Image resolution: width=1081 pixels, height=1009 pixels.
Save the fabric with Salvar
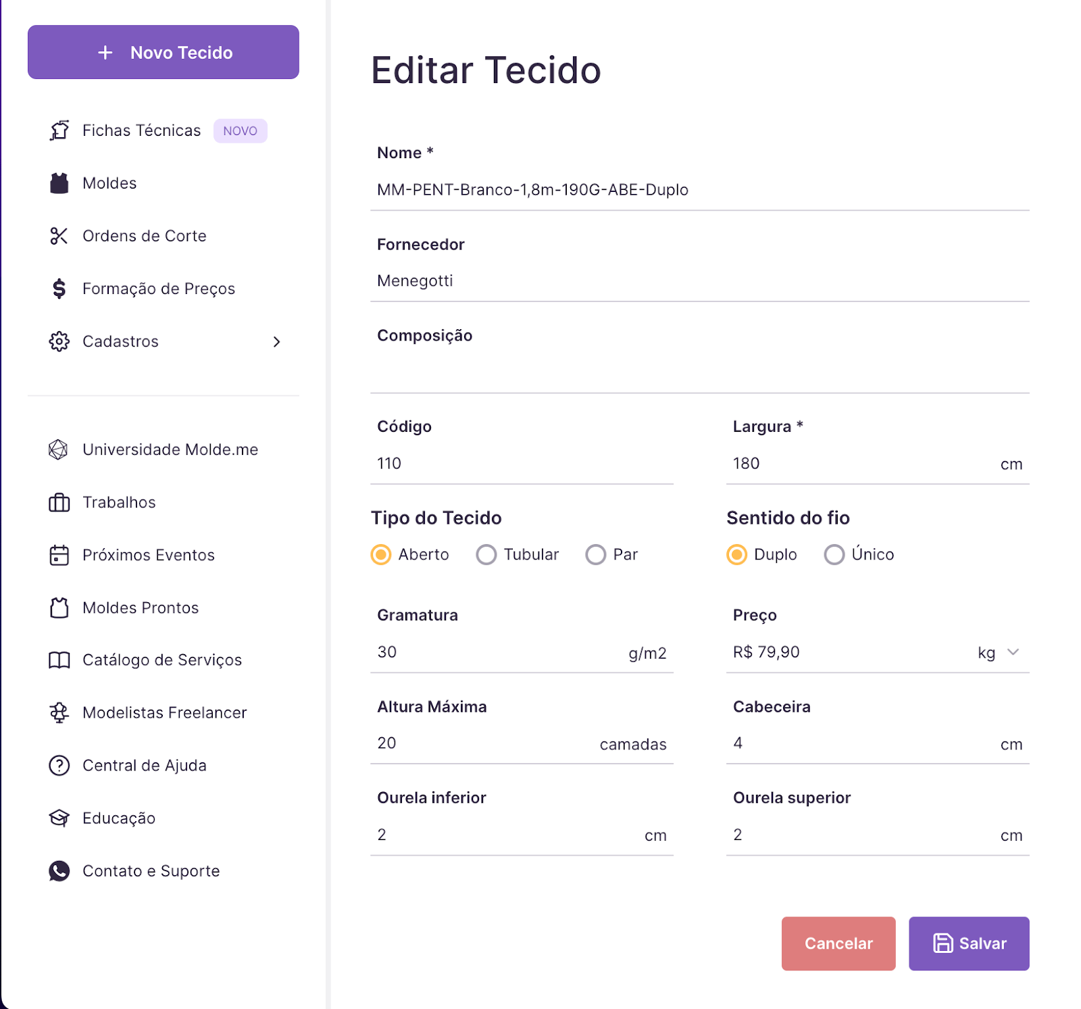(969, 943)
